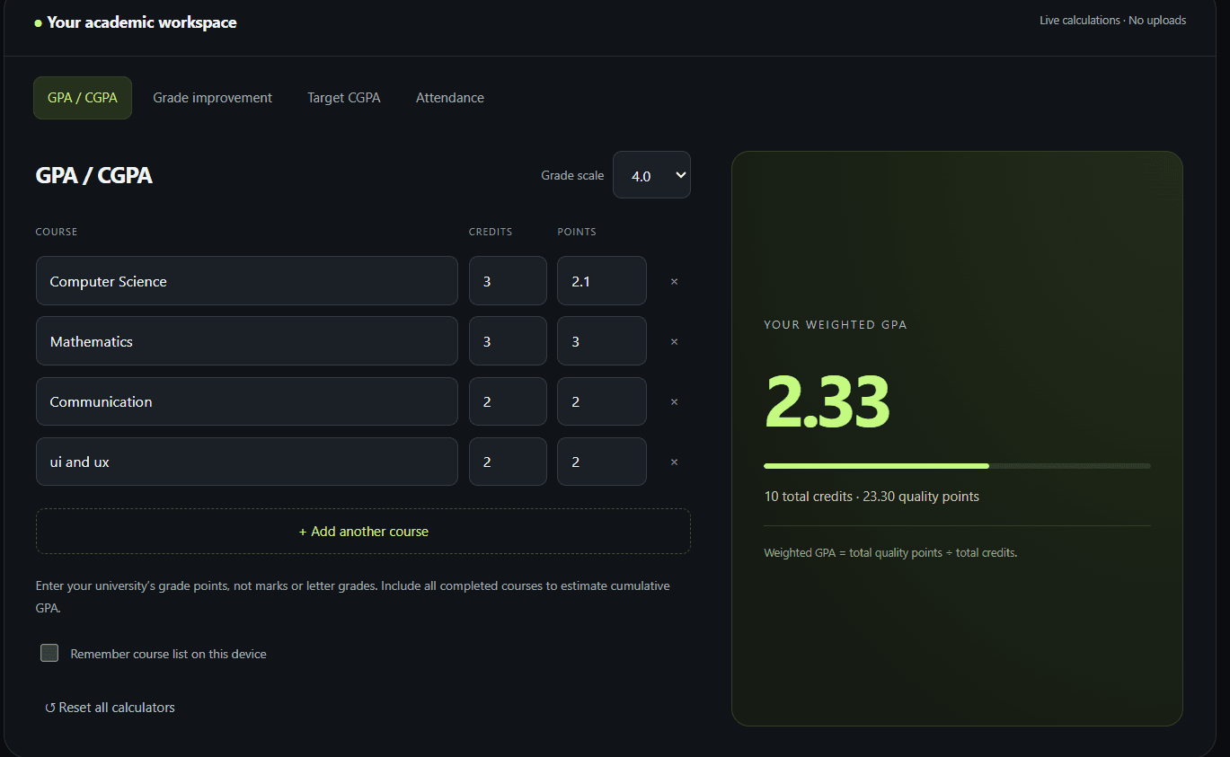The image size is (1230, 757).
Task: Click the 'Your academic workspace' heading
Action: coord(142,22)
